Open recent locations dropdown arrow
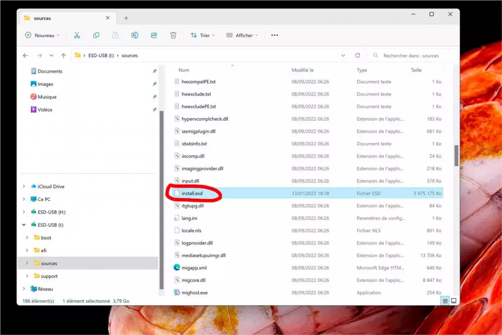This screenshot has height=335, width=502. click(x=51, y=56)
